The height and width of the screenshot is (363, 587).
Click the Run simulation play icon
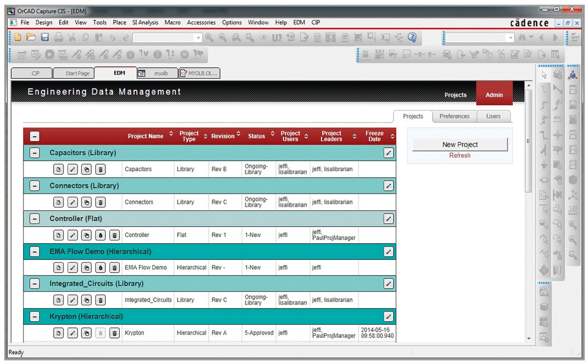[50, 54]
